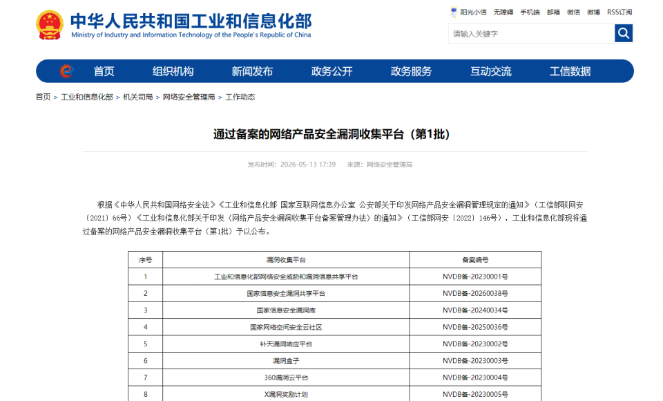Click the cell 国家信息安全漏洞库
The width and height of the screenshot is (663, 401).
point(286,310)
